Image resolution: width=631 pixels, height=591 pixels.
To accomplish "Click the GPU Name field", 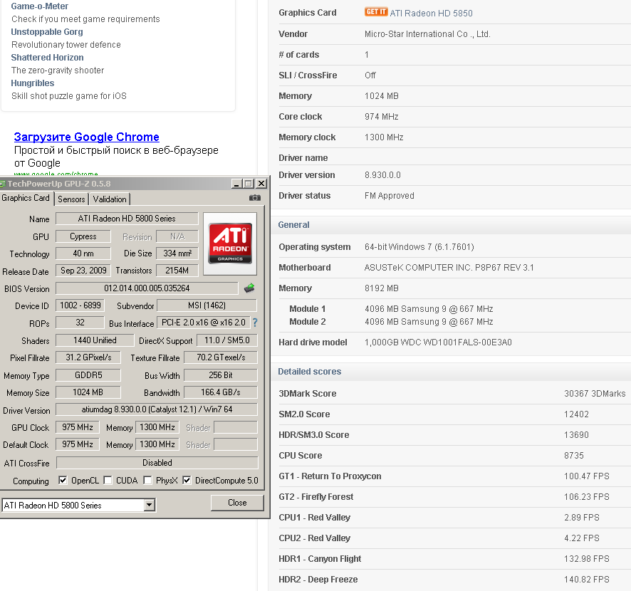I will coord(127,219).
